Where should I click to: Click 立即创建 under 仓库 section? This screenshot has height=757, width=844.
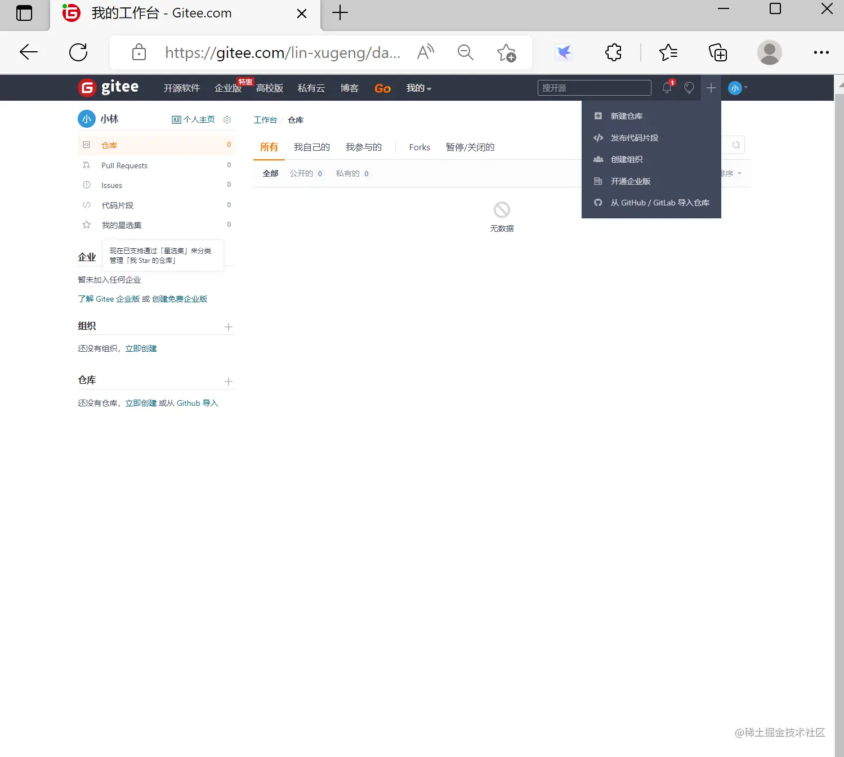[141, 403]
